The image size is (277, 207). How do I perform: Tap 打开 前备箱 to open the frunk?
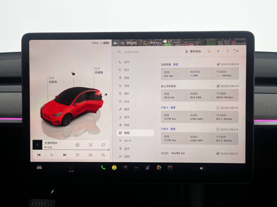[x=53, y=80]
